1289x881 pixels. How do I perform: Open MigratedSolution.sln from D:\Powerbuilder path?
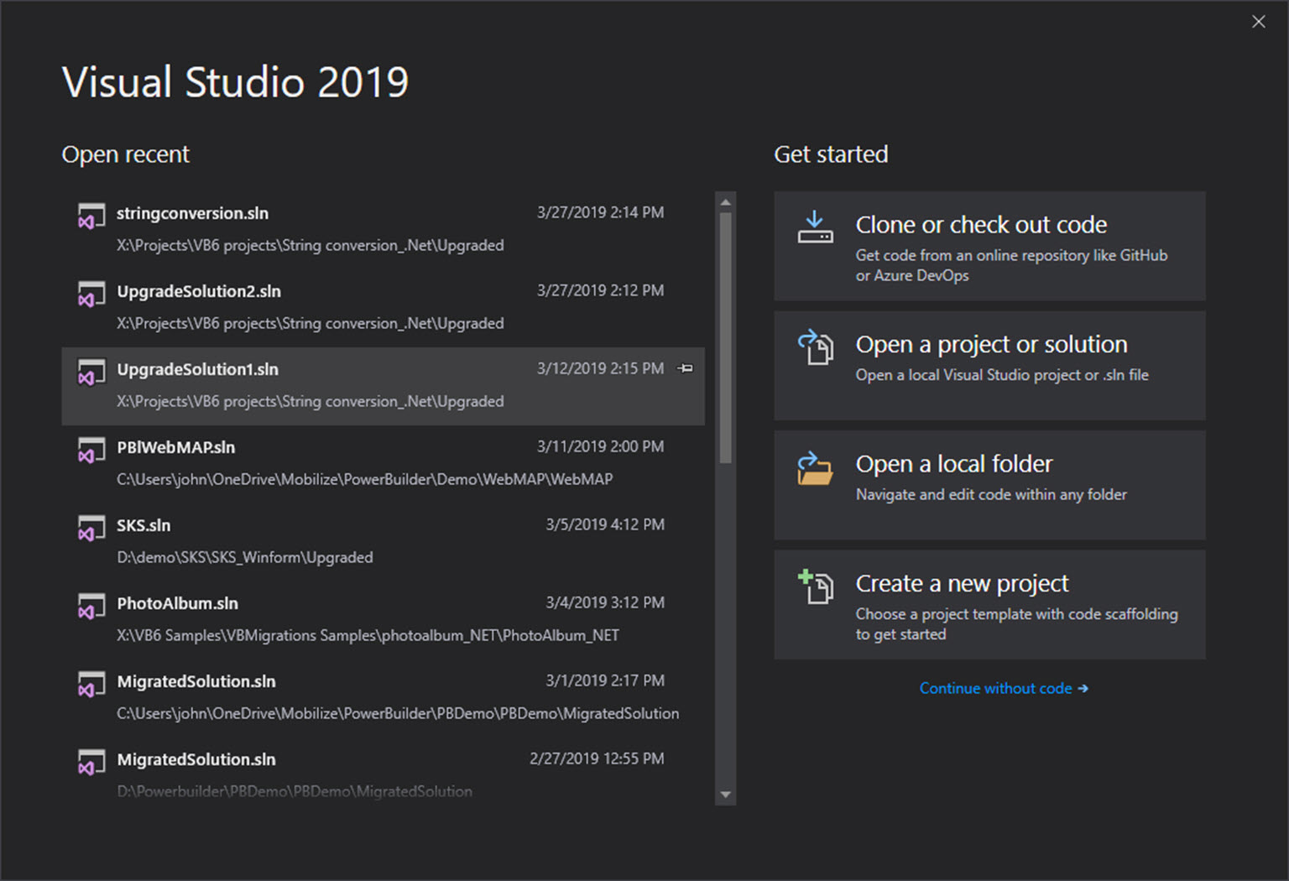[383, 772]
